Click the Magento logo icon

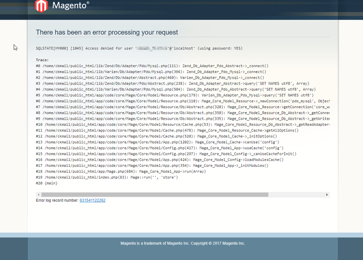(41, 6)
